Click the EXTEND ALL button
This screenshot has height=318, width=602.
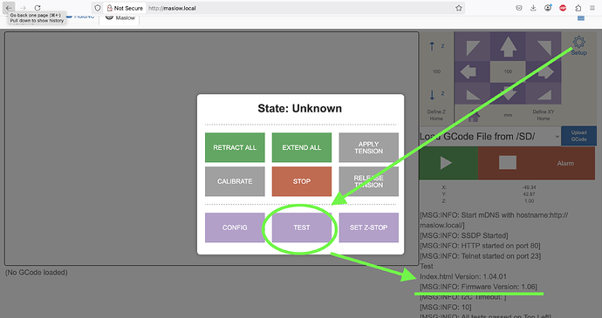301,147
